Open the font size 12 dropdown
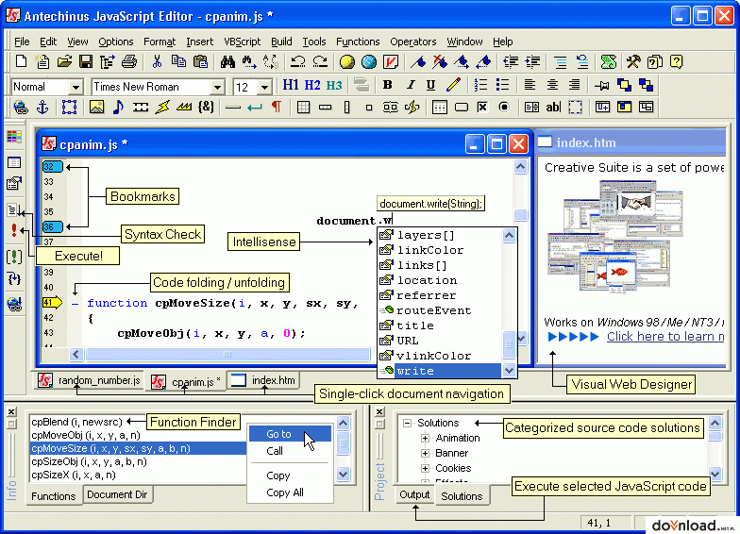Image resolution: width=740 pixels, height=534 pixels. point(264,87)
